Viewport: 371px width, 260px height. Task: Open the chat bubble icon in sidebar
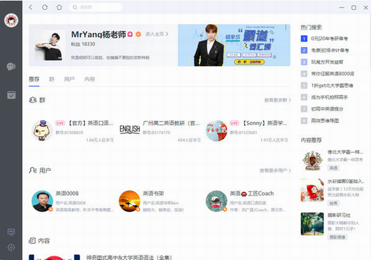point(11,67)
